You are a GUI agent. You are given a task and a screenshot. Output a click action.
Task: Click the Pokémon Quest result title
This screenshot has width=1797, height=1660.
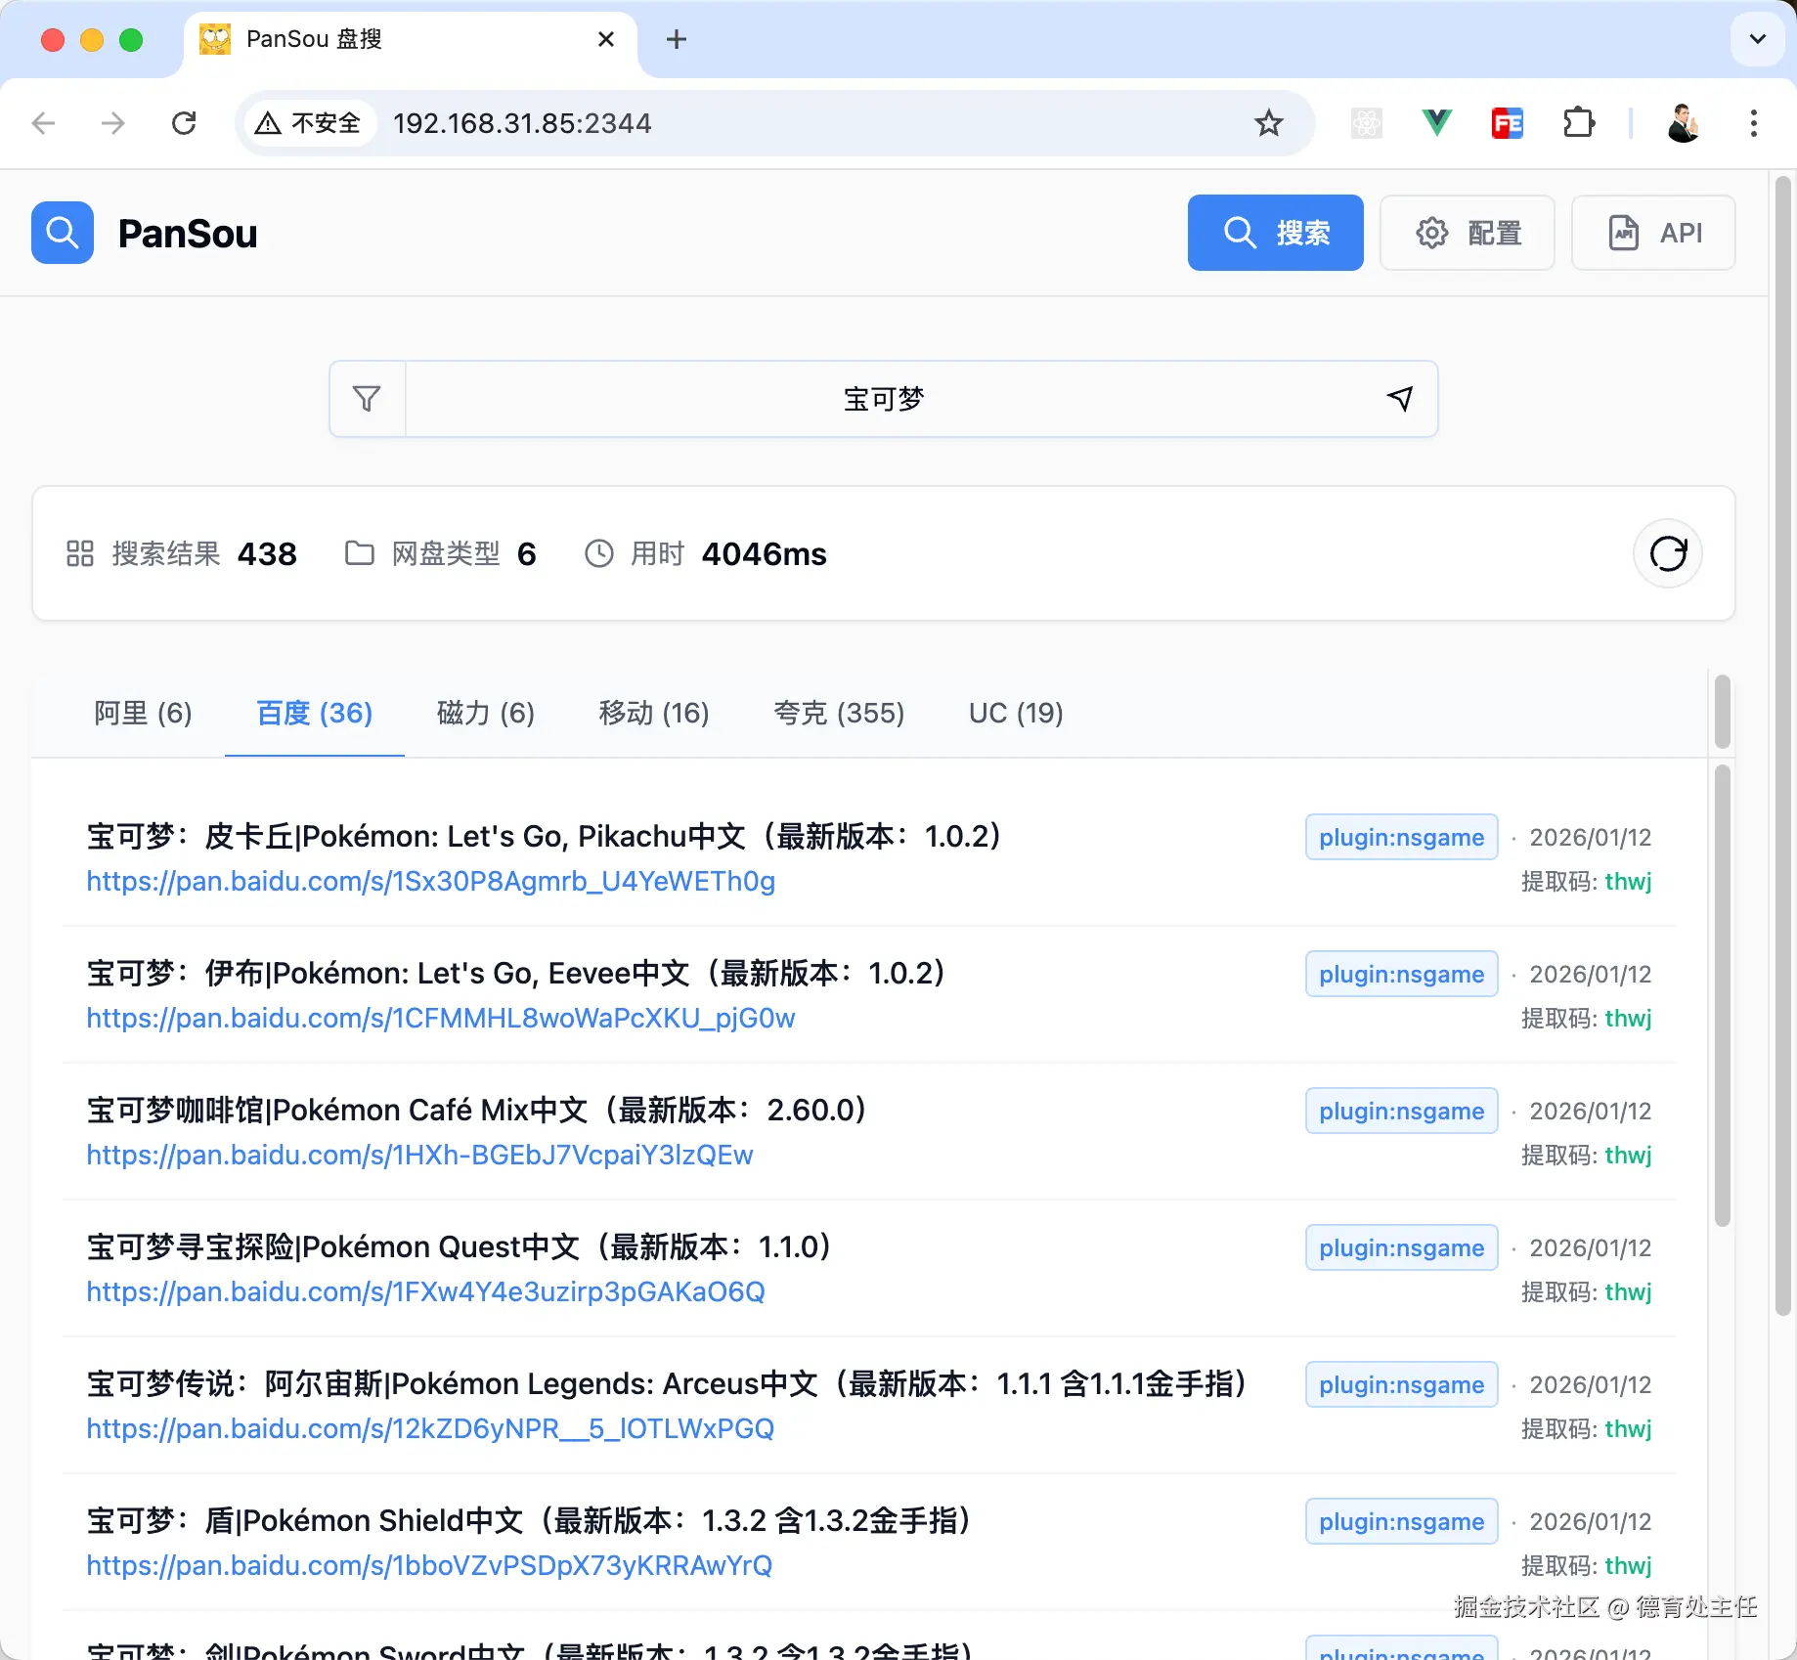[x=462, y=1247]
